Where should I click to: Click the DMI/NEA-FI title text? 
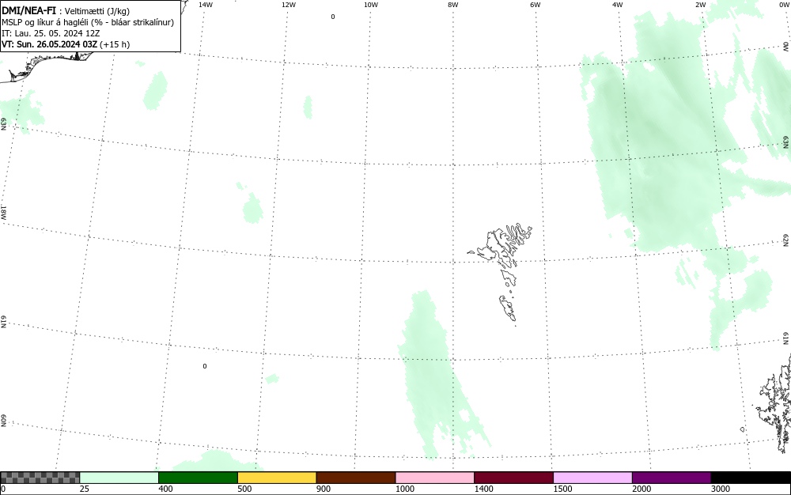(28, 10)
